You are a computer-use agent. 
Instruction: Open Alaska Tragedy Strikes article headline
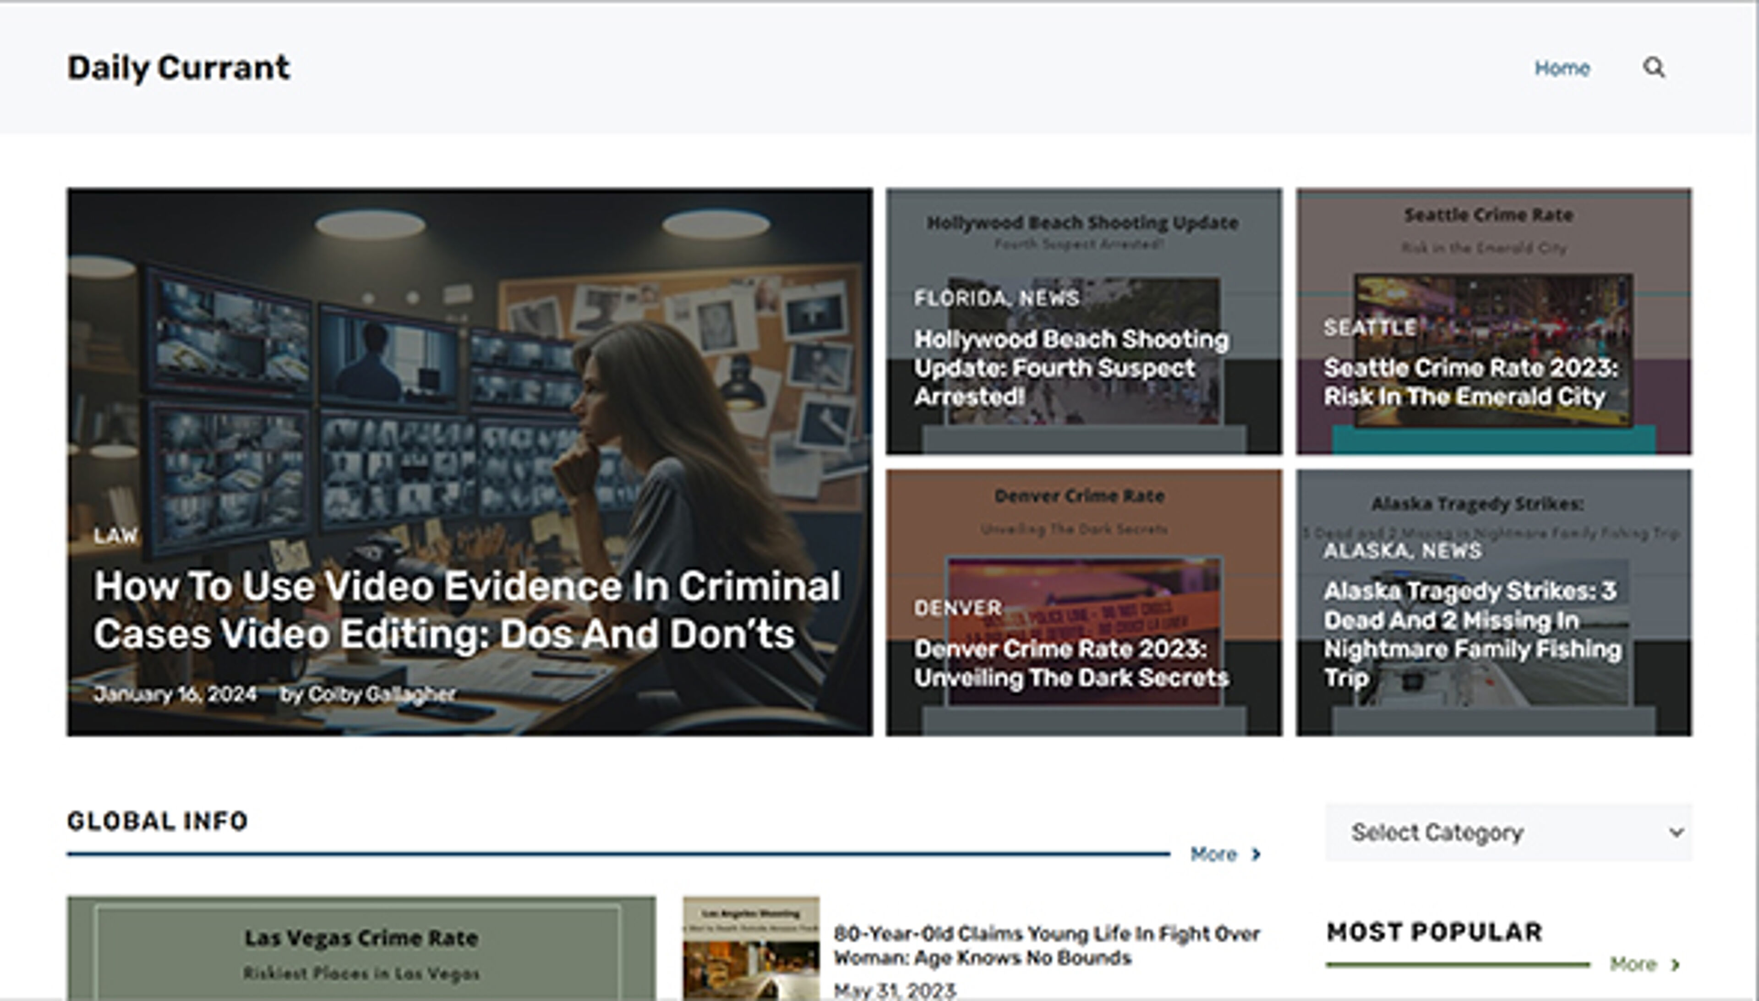[x=1472, y=634]
